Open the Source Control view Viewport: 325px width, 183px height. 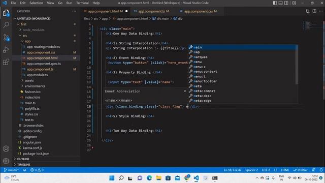click(6, 38)
